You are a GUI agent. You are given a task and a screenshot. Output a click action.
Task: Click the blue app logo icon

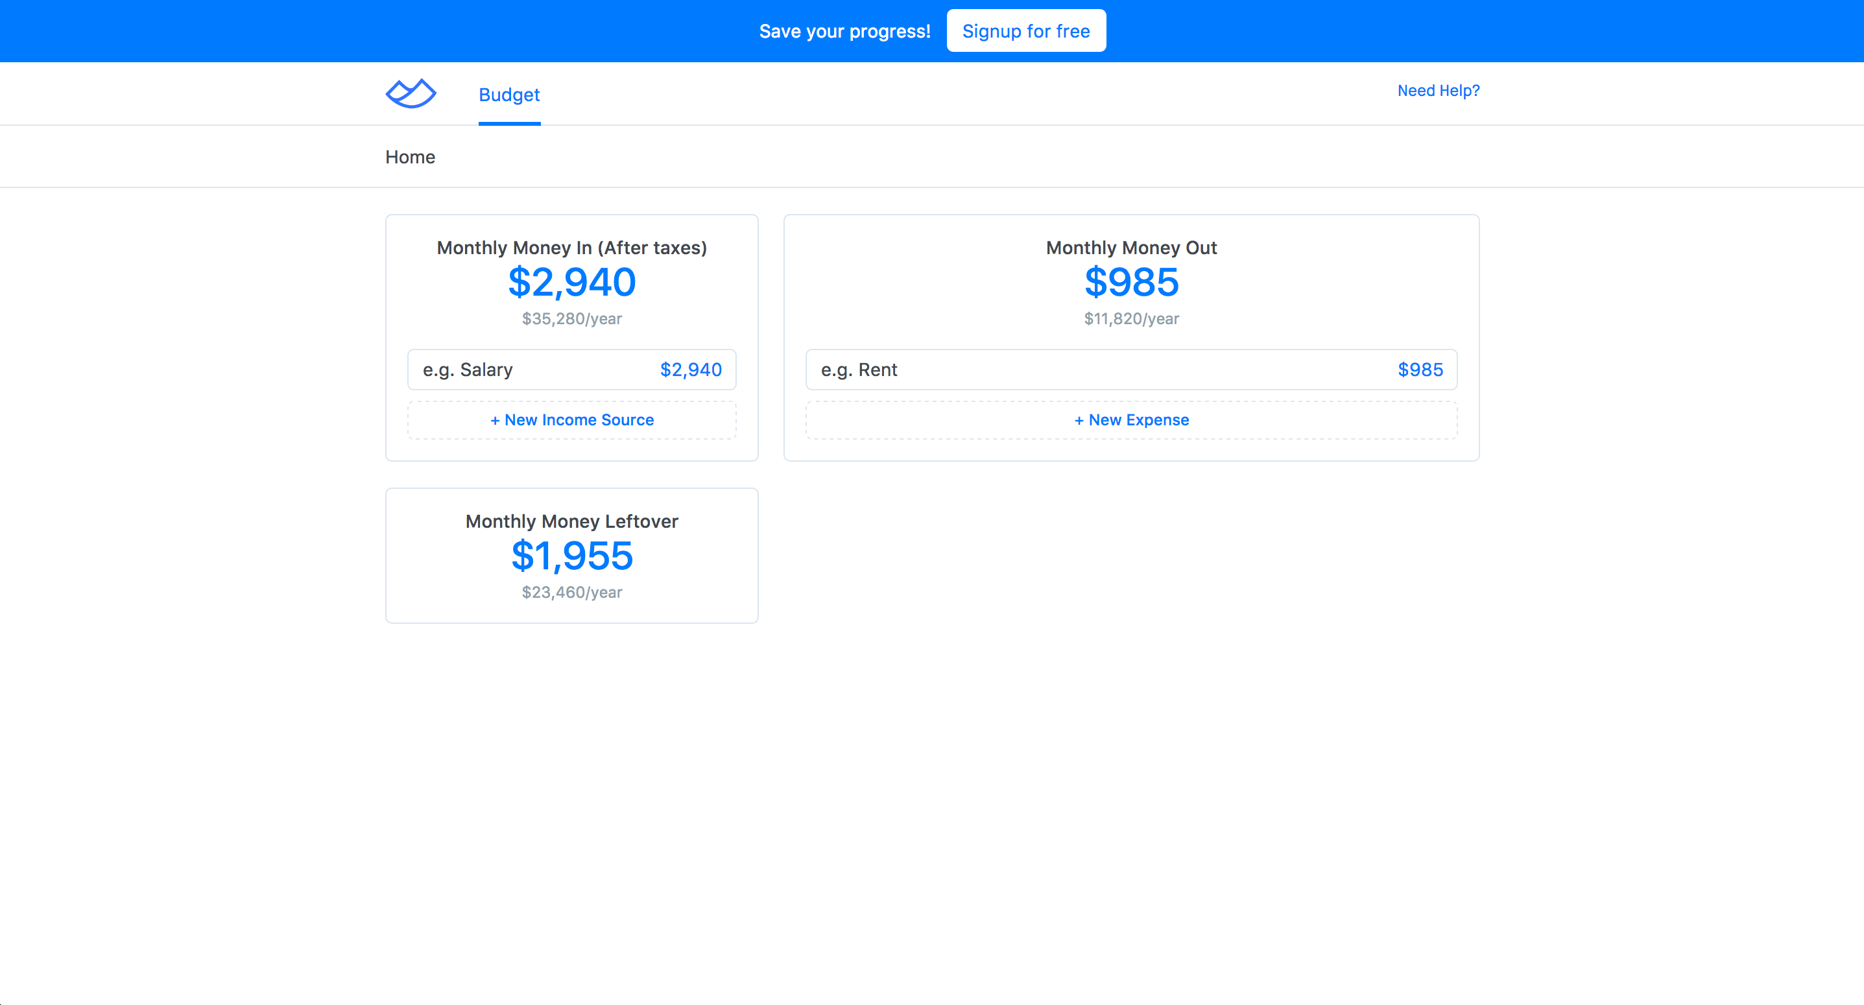(411, 93)
